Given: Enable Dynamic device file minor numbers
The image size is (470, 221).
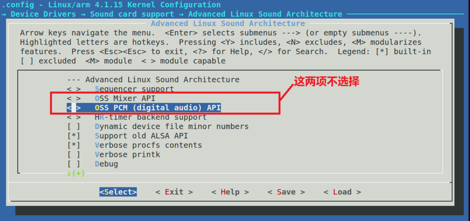Looking at the screenshot, I should pos(74,127).
